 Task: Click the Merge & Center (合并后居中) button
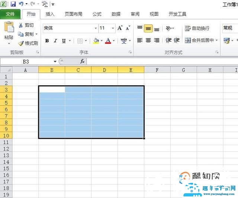[x=199, y=40]
